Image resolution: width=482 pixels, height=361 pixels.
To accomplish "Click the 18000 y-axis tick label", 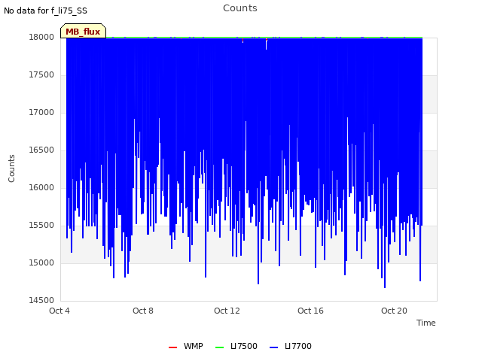I will (x=41, y=37).
